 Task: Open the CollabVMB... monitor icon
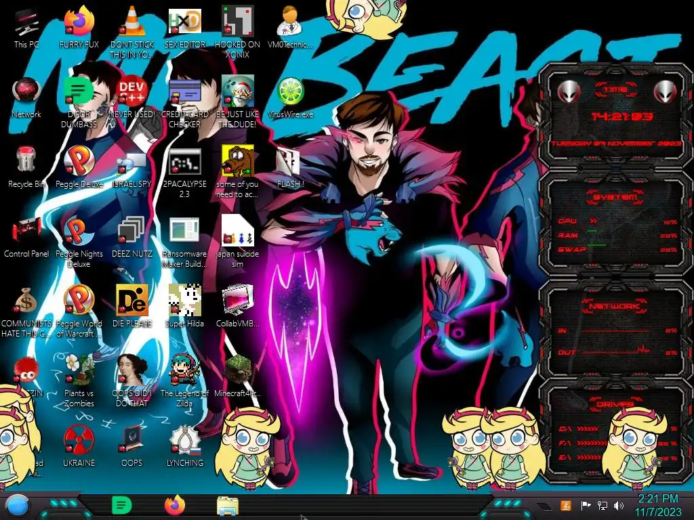[x=237, y=301]
